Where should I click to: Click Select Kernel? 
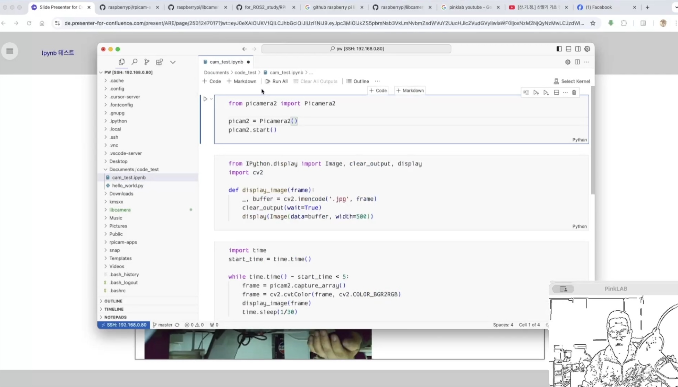tap(572, 82)
